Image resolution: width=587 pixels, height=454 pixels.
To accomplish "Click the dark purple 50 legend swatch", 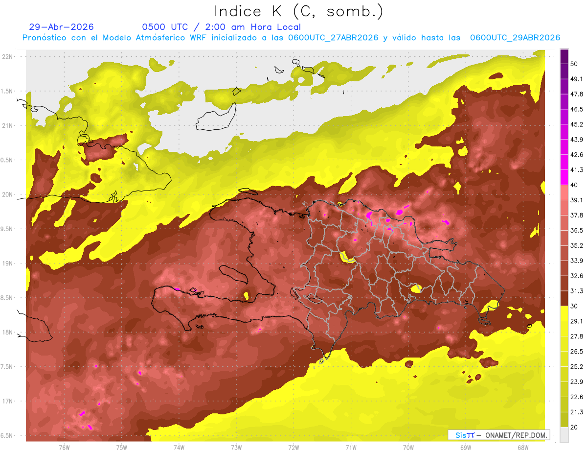I will coord(564,57).
